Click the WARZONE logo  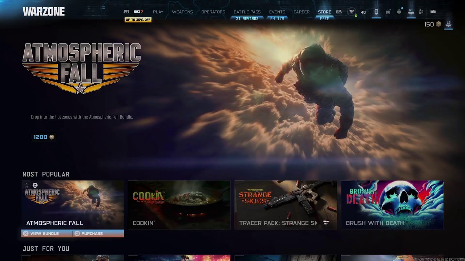coord(44,12)
